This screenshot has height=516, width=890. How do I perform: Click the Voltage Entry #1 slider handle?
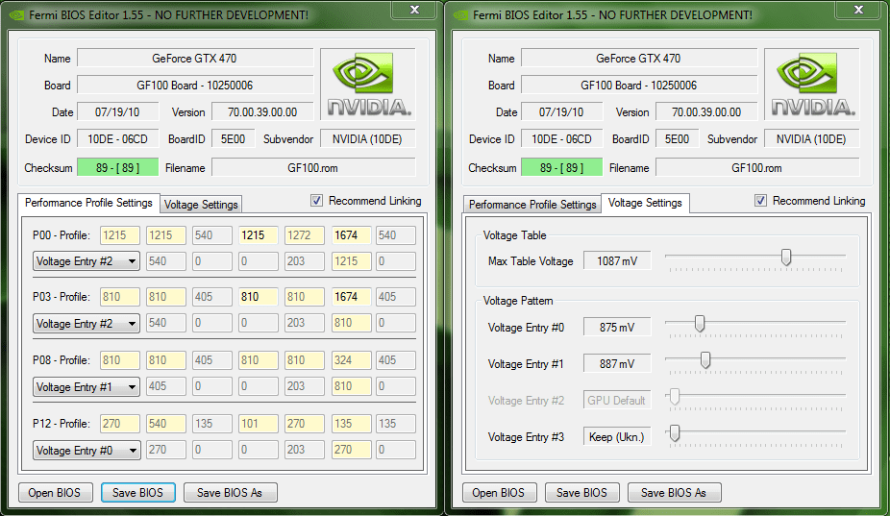705,360
